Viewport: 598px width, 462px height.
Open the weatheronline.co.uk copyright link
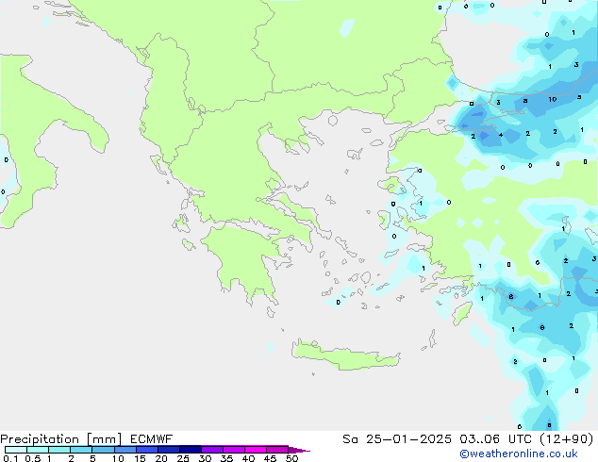pyautogui.click(x=519, y=454)
